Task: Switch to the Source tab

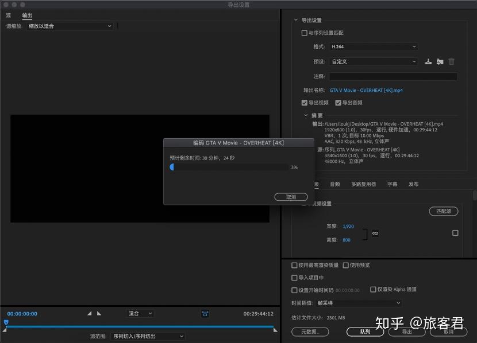Action: click(9, 15)
